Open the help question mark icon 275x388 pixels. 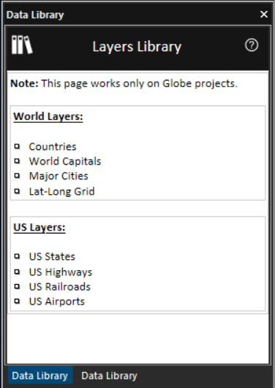(252, 45)
